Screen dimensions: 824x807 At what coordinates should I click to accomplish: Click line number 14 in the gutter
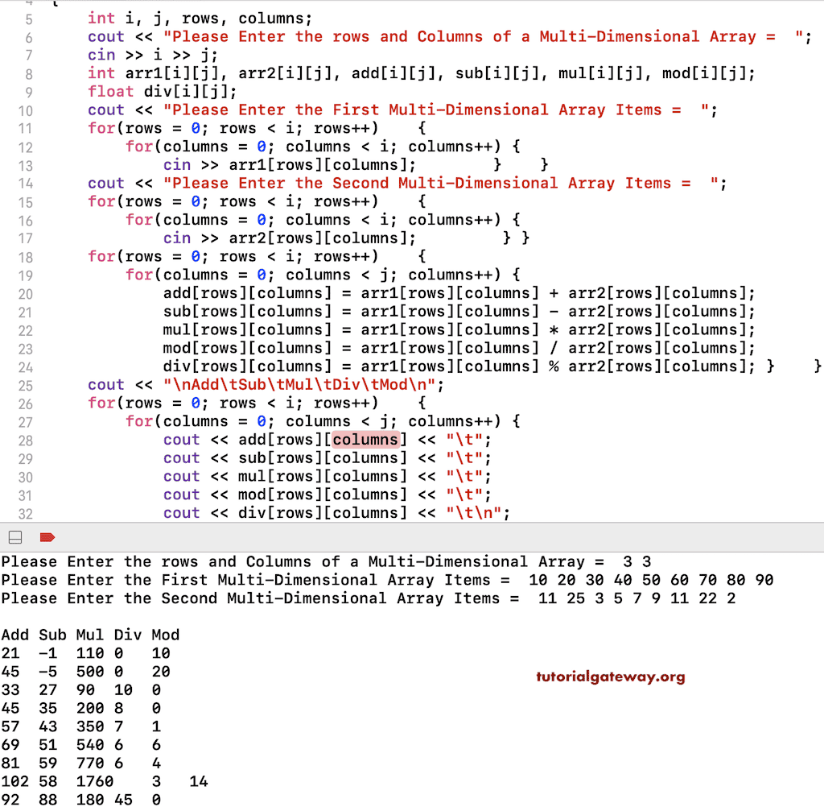27,183
